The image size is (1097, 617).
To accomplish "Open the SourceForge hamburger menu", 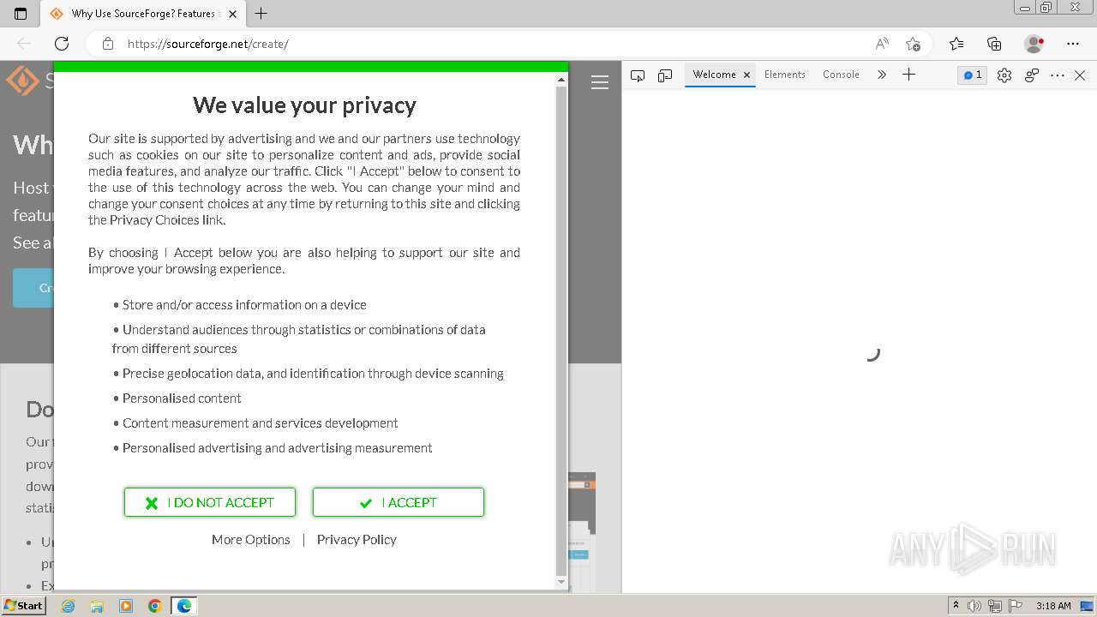I will [600, 82].
